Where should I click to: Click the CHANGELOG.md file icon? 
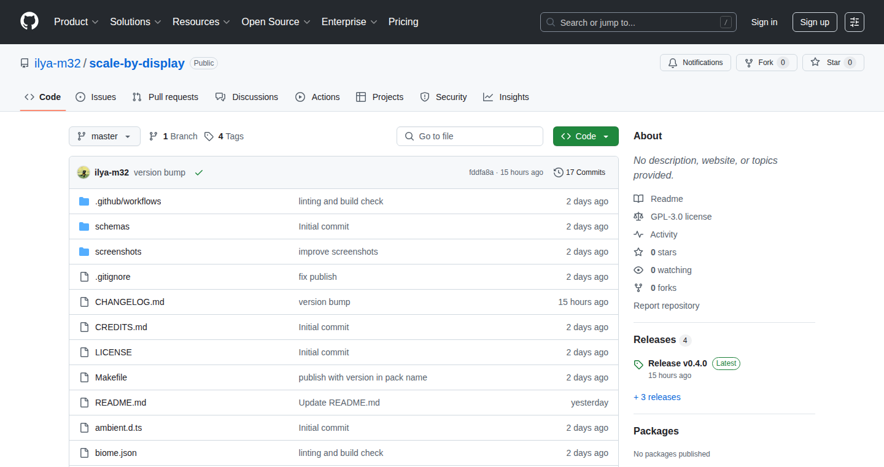(84, 302)
